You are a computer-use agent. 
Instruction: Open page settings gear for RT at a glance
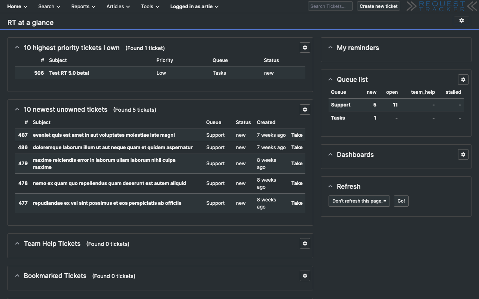(461, 20)
